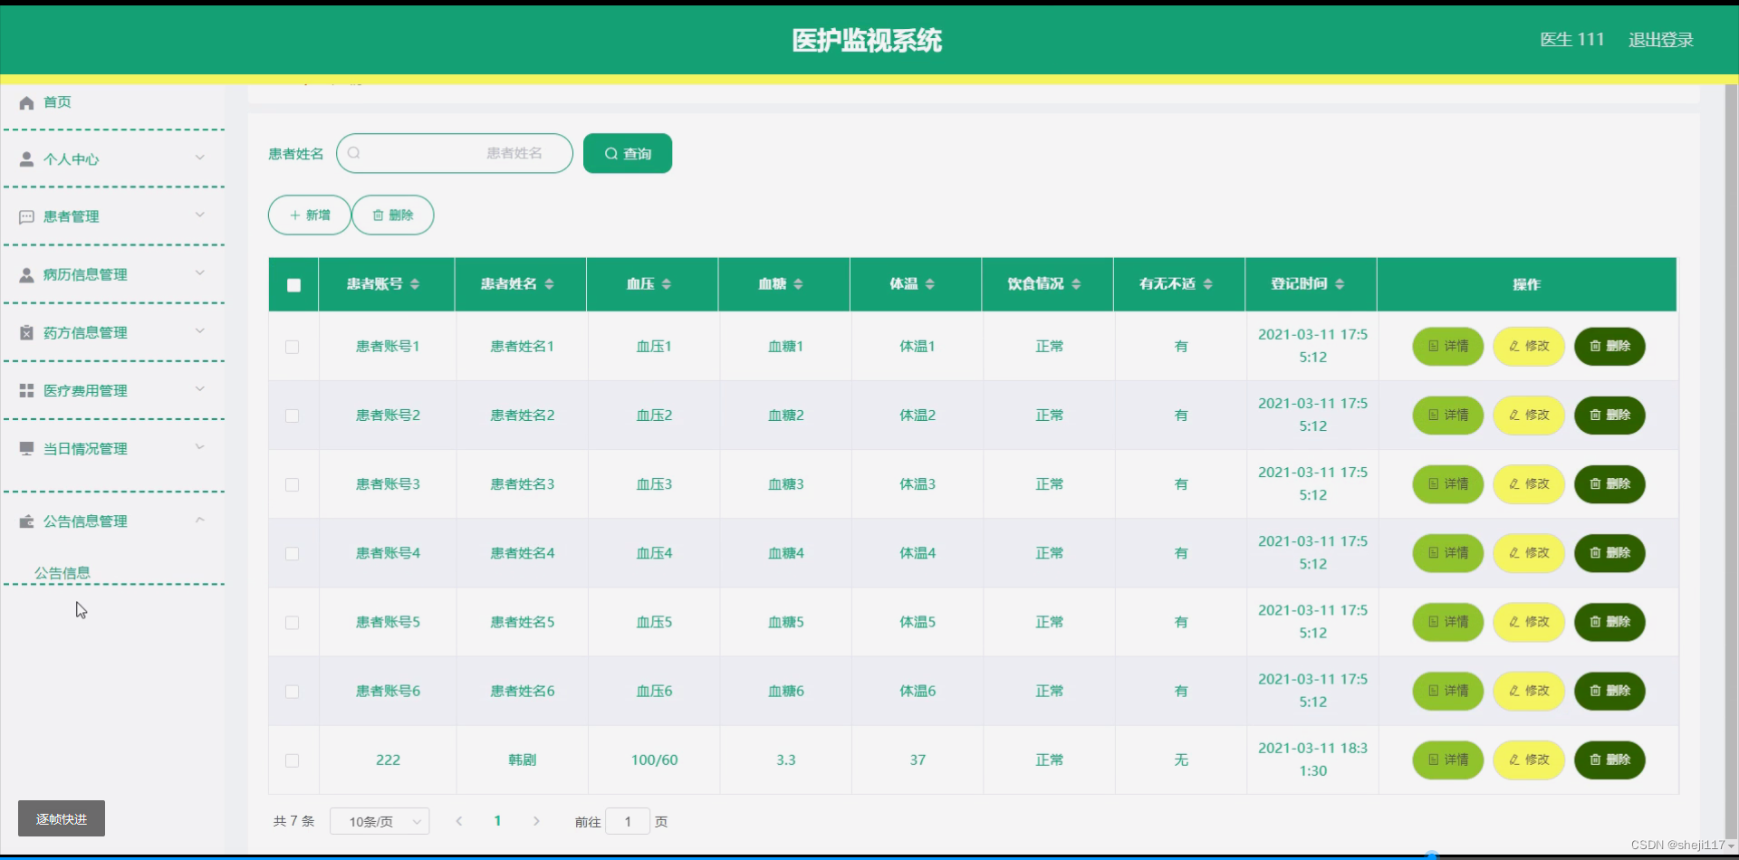Select the 个人中心 person icon
Screen dimensions: 1739x860
pyautogui.click(x=25, y=158)
